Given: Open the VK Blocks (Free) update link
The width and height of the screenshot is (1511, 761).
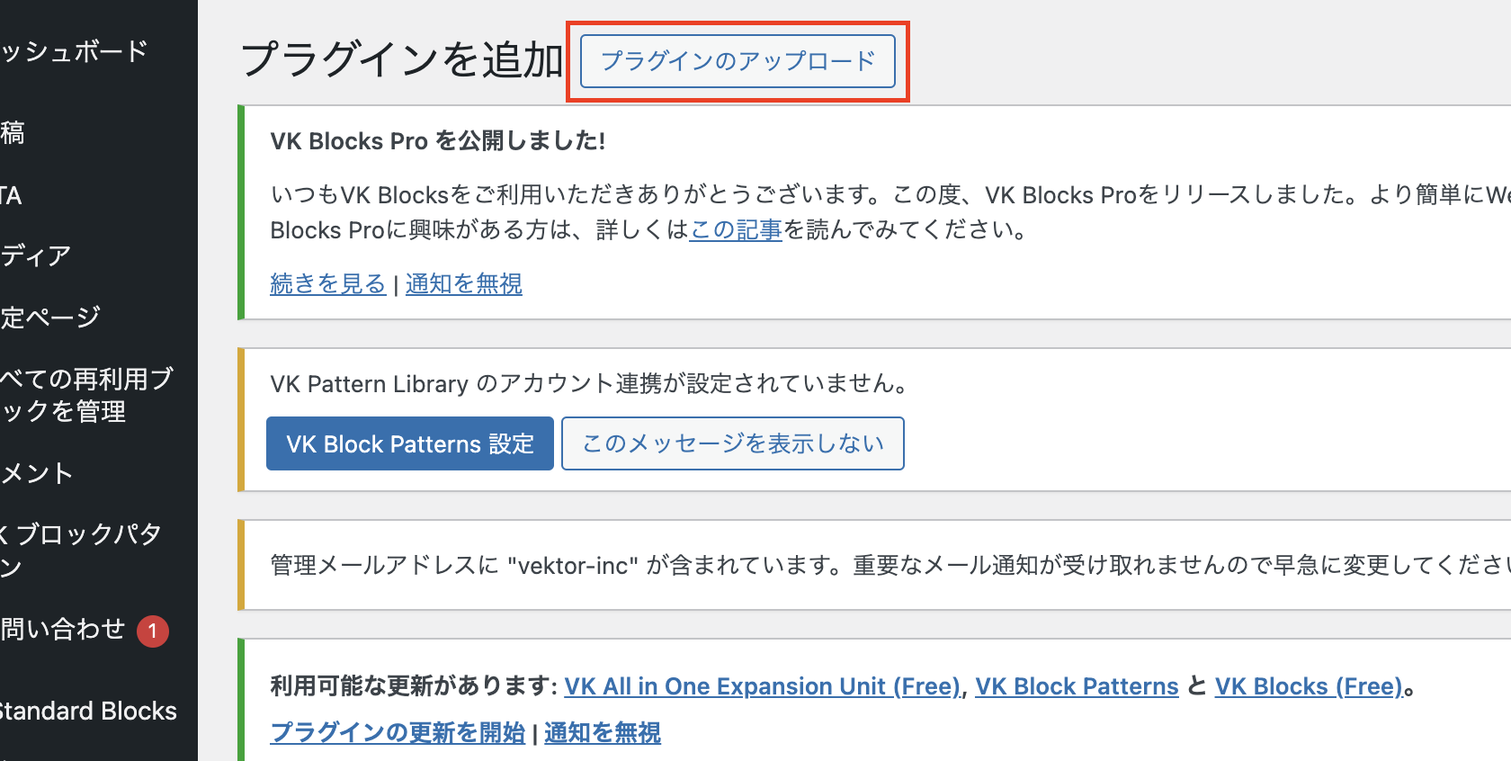Looking at the screenshot, I should point(1309,686).
